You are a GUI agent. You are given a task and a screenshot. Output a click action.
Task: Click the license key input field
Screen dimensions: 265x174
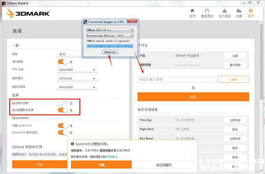click(x=177, y=79)
